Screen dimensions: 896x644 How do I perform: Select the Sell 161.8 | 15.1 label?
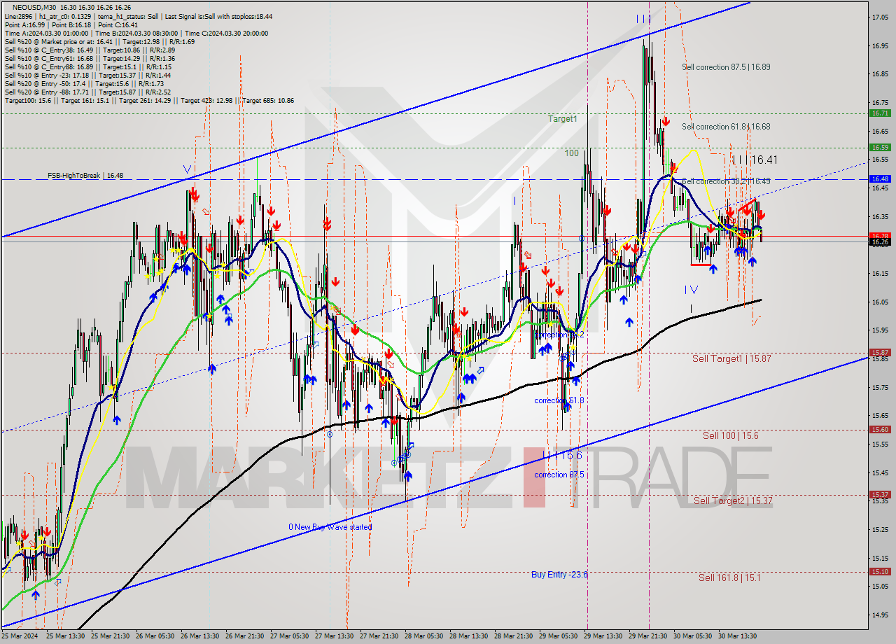tap(729, 577)
